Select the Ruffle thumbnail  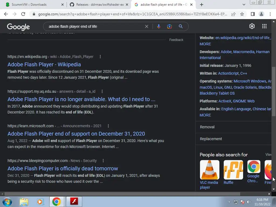[233, 170]
